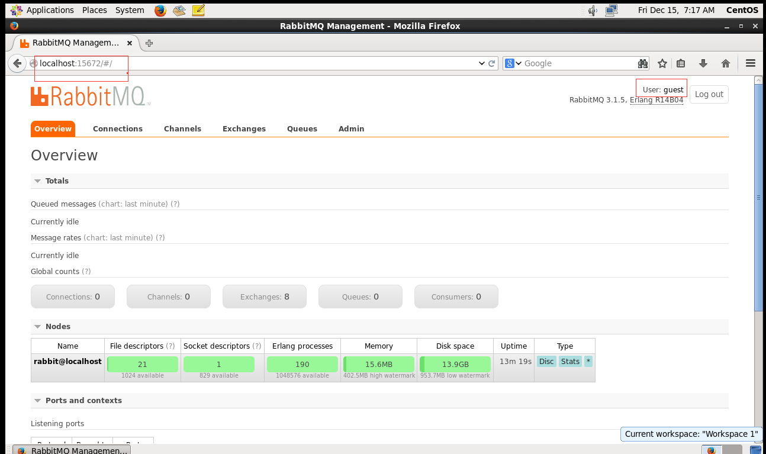Click help (?) beside Socket descriptors header

[x=257, y=346]
